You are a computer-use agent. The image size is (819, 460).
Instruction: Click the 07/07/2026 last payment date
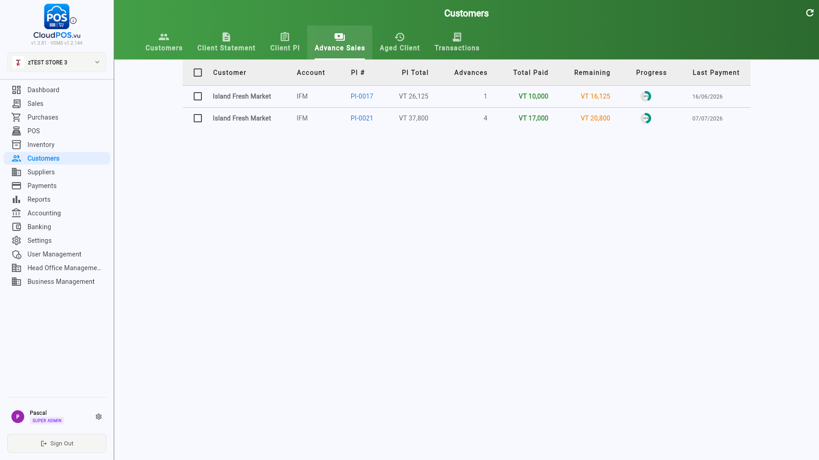(x=707, y=119)
